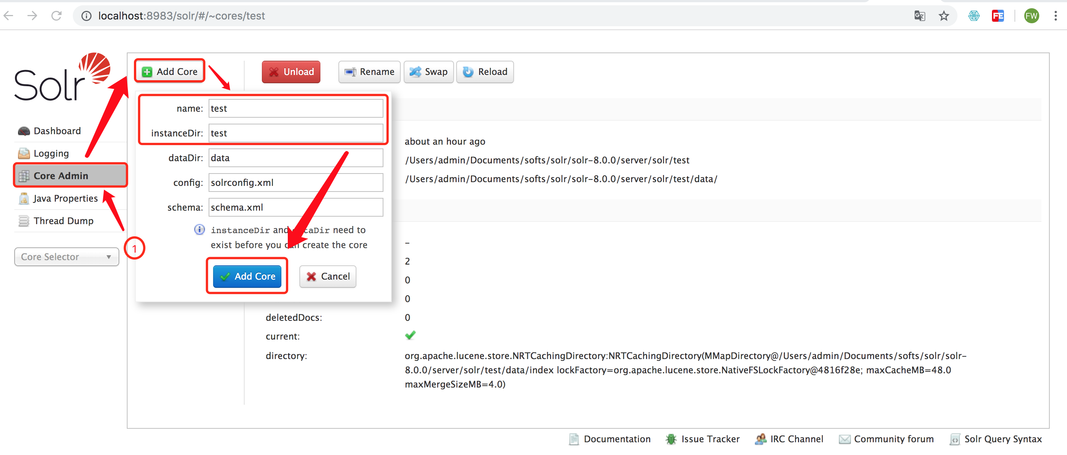Click the site information icon
The width and height of the screenshot is (1067, 455).
(x=86, y=16)
